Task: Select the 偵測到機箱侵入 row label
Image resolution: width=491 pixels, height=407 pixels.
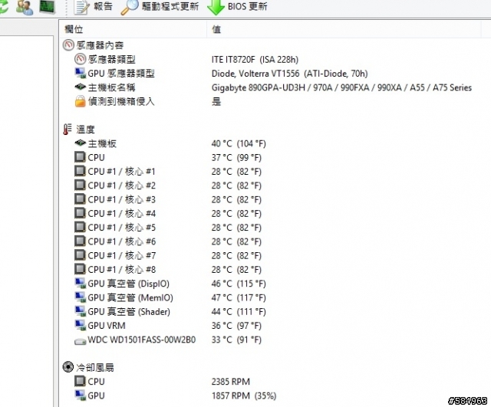Action: (x=121, y=101)
